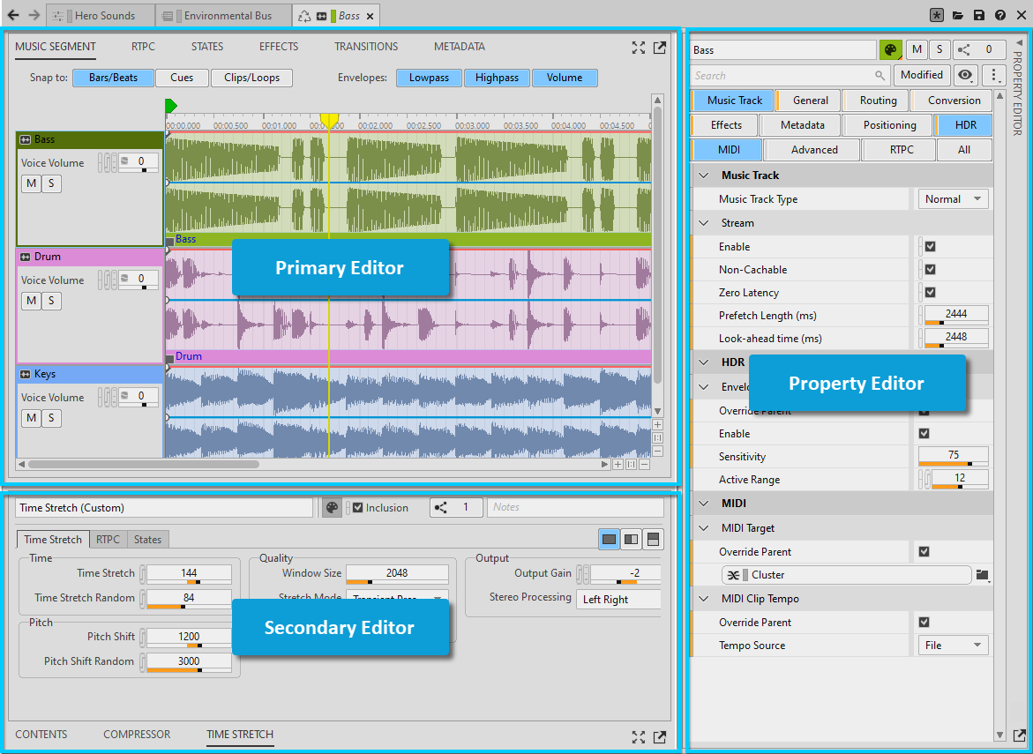This screenshot has width=1033, height=754.
Task: Open the Music Track Type dropdown
Action: coord(953,199)
